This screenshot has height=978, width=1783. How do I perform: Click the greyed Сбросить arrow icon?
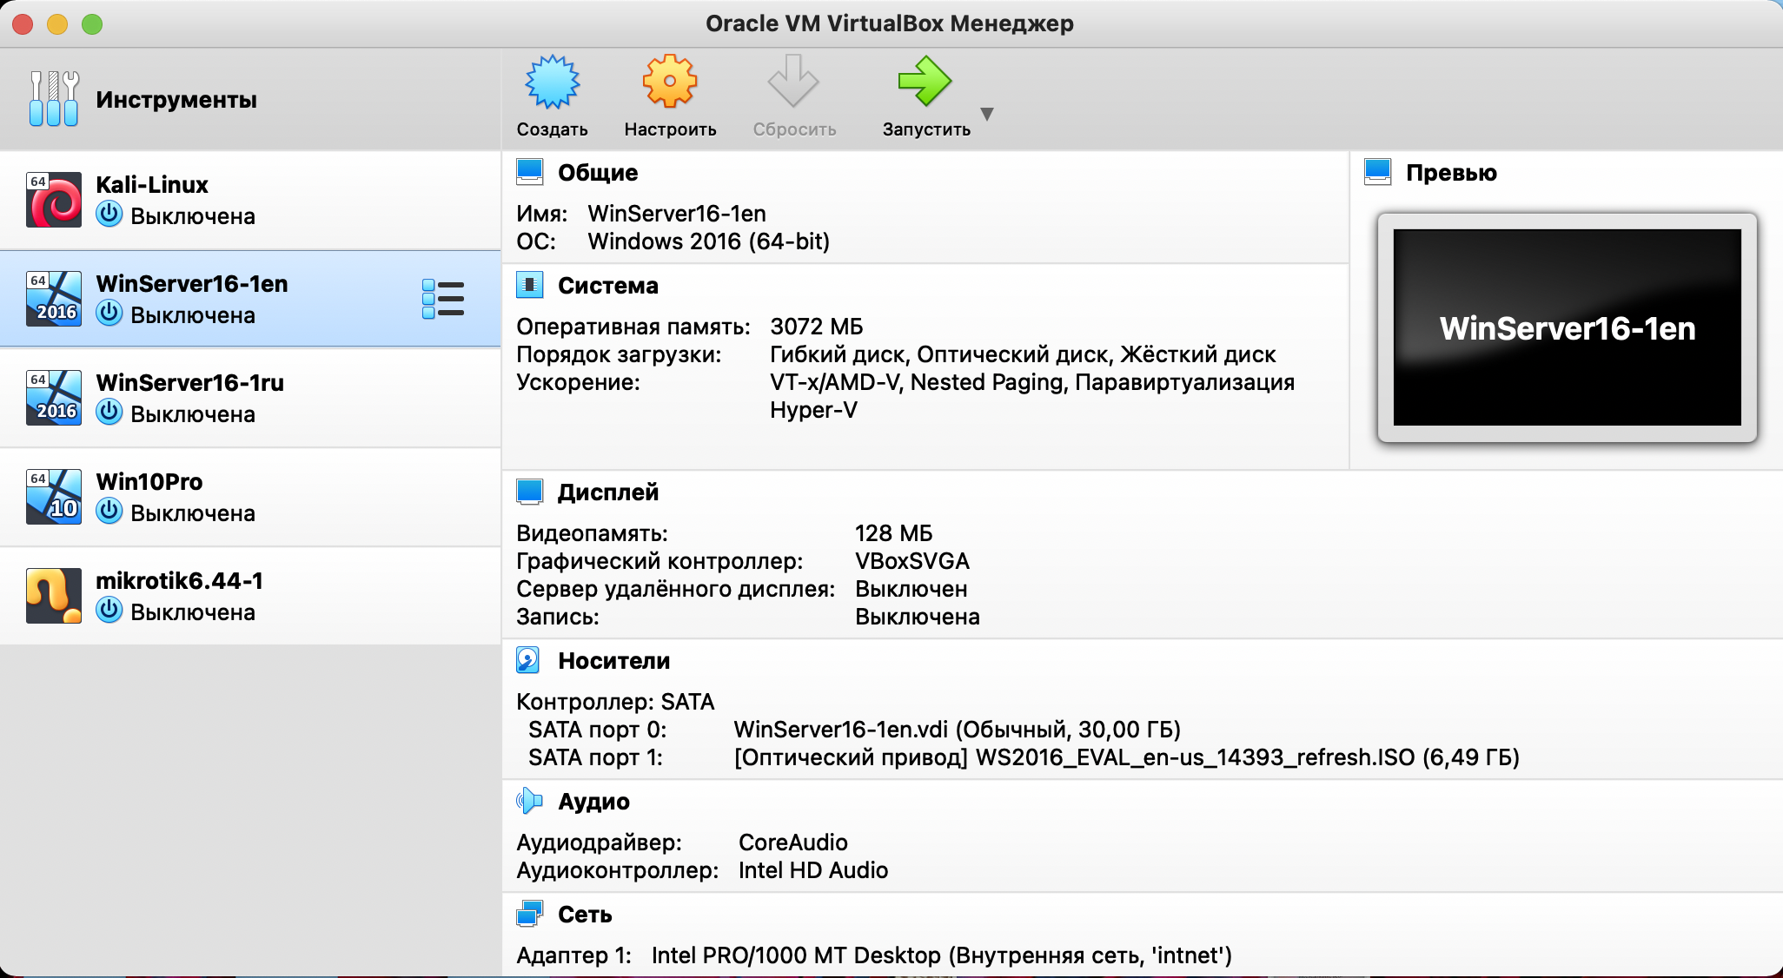coord(793,82)
